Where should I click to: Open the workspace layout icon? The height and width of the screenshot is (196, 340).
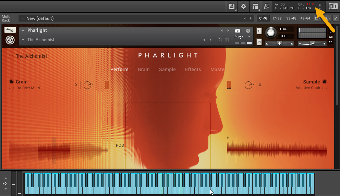point(255,6)
